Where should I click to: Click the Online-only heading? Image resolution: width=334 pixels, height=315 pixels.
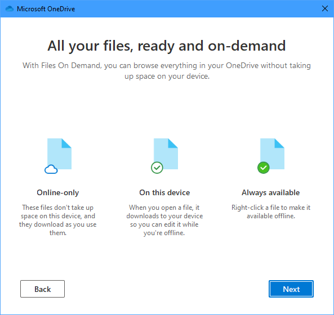57,192
